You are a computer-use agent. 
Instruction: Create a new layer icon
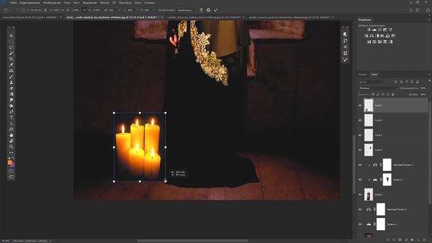[418, 240]
